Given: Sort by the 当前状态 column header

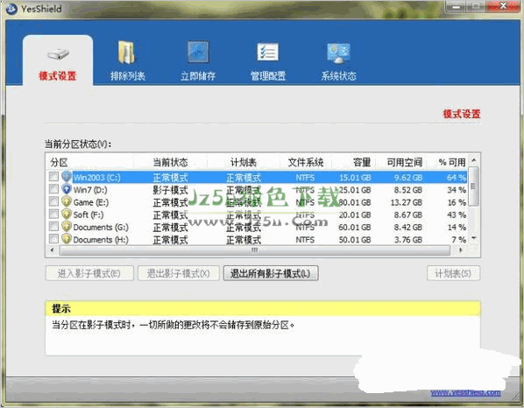Looking at the screenshot, I should pyautogui.click(x=171, y=162).
